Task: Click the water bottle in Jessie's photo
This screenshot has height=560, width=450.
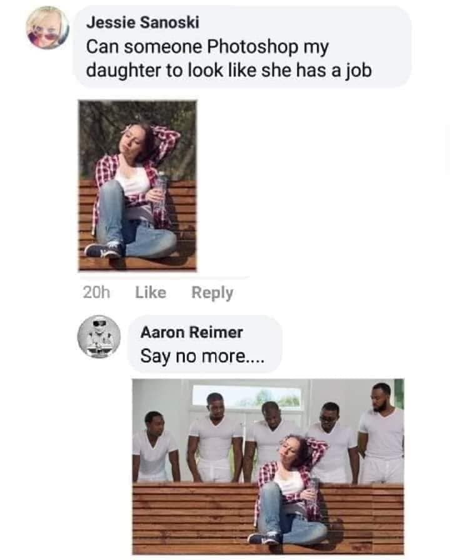Action: (159, 193)
